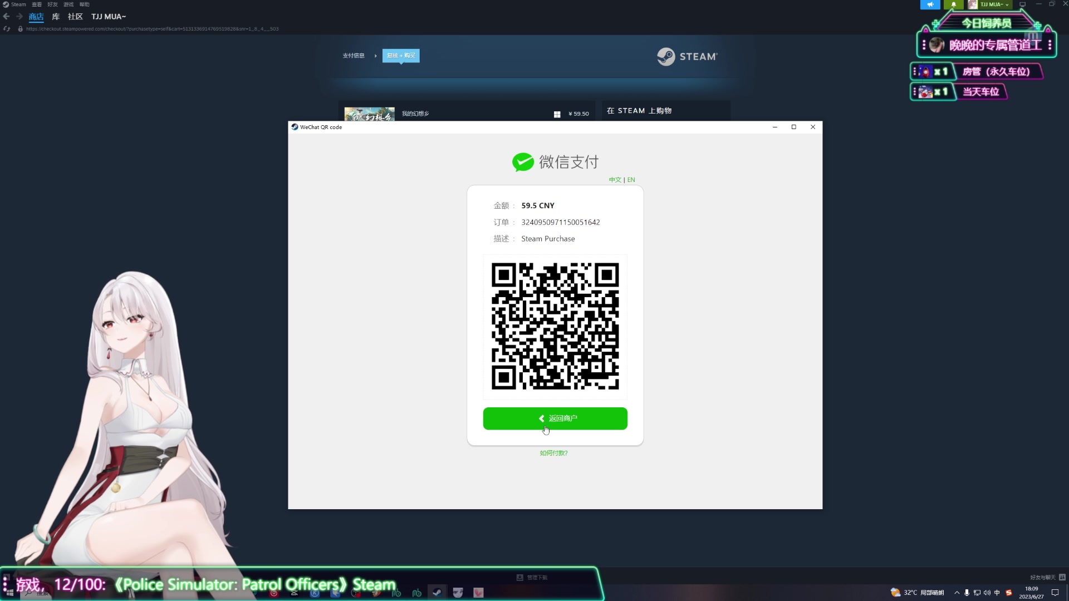Click the WeChat Pay green logo icon

(523, 162)
